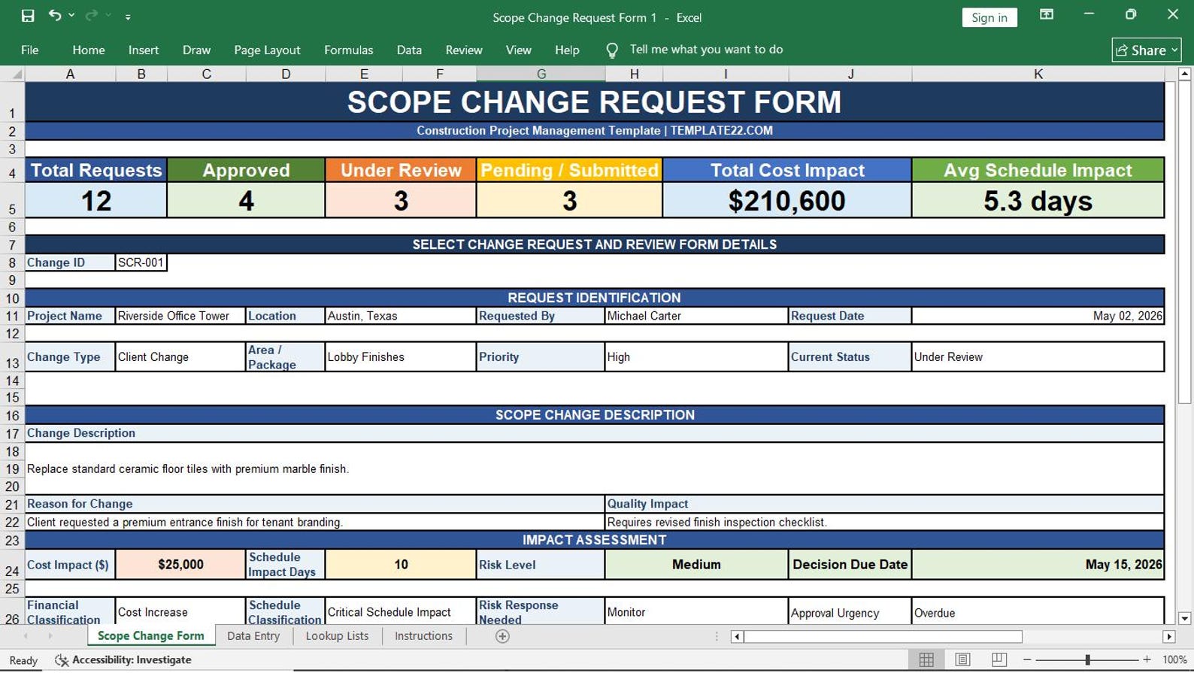Click the Tell me what you want to do box
Image resolution: width=1194 pixels, height=673 pixels.
[x=706, y=49]
